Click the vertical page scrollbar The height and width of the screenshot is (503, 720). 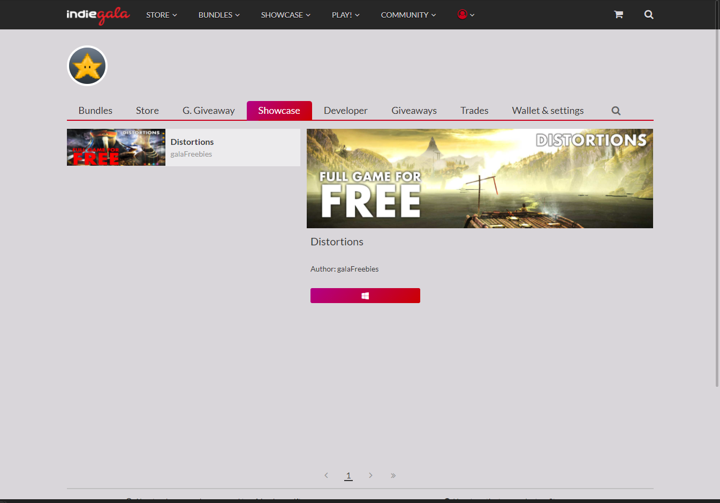click(717, 194)
